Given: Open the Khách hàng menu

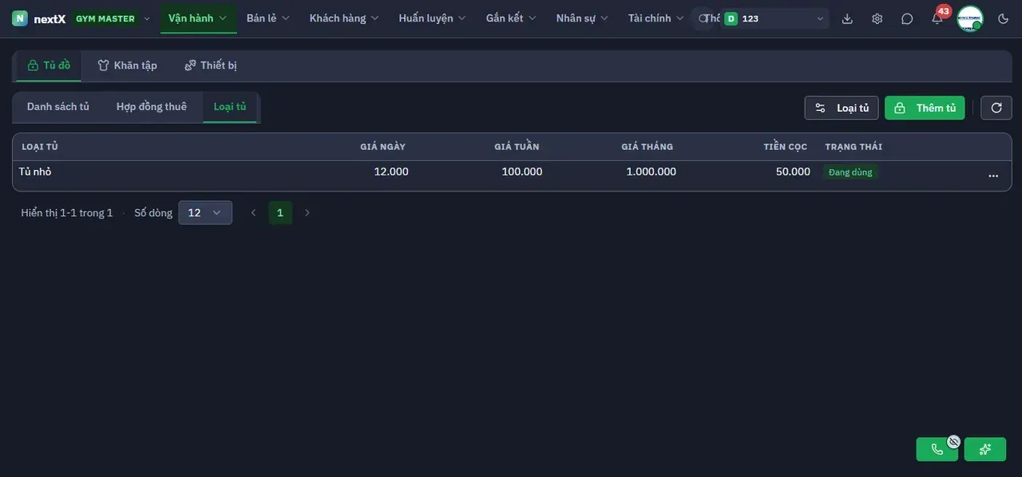Looking at the screenshot, I should [344, 18].
